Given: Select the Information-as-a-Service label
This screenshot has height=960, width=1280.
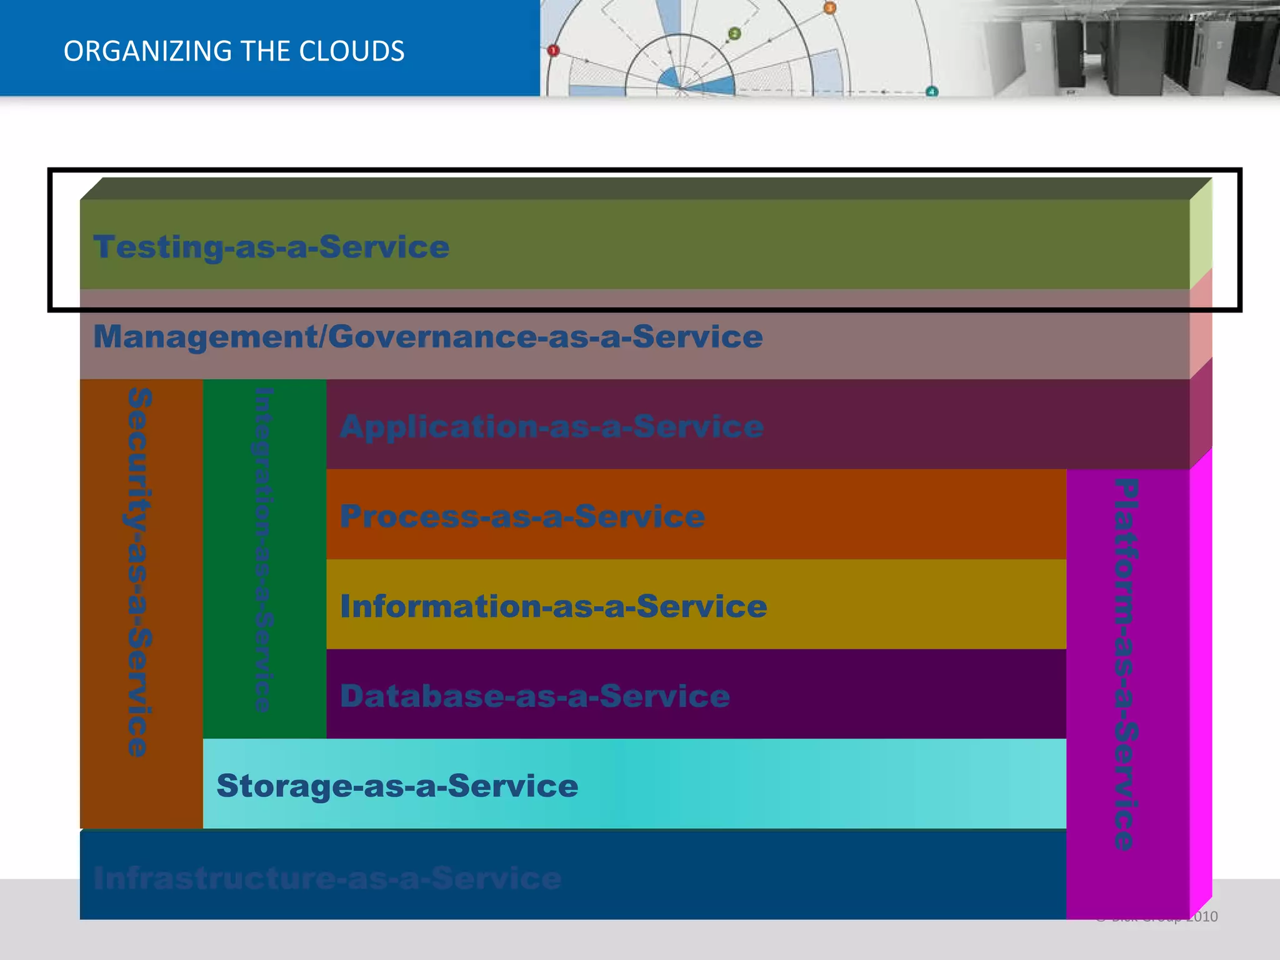Looking at the screenshot, I should 554,606.
